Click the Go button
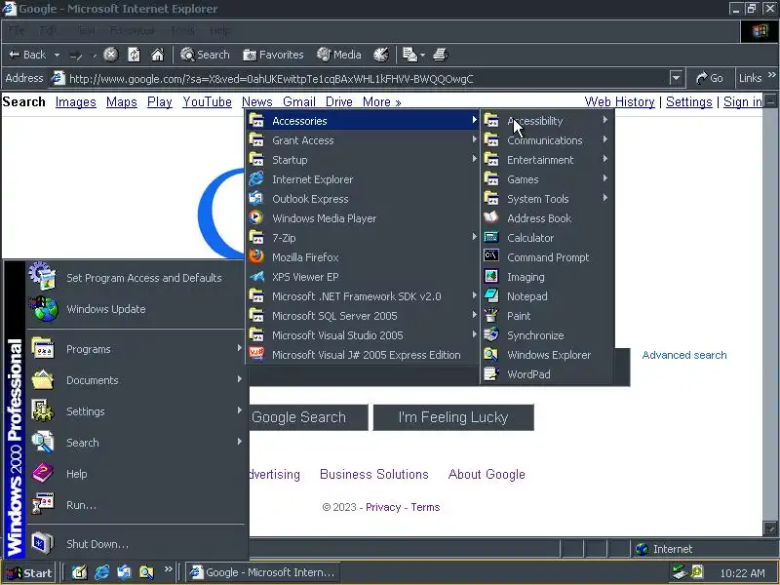This screenshot has width=780, height=585. click(x=710, y=78)
